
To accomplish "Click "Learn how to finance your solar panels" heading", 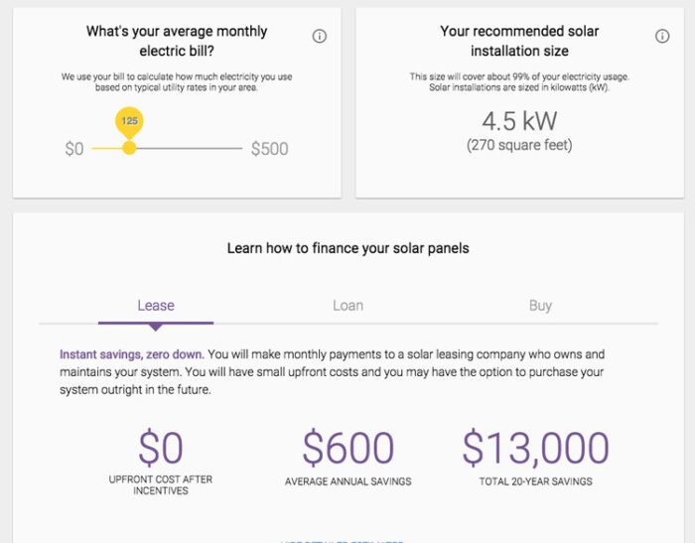I will click(x=347, y=248).
